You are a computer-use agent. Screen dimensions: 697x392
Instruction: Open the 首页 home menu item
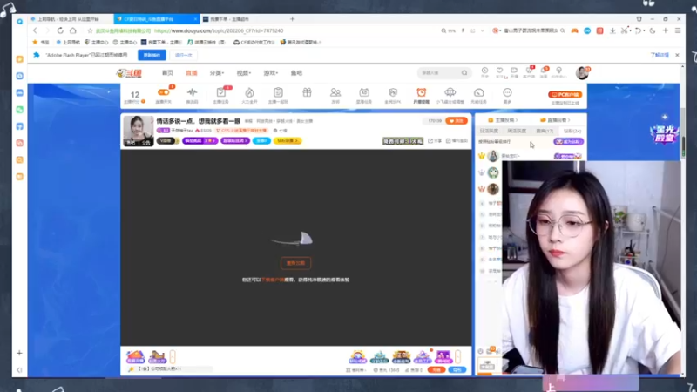click(x=167, y=73)
